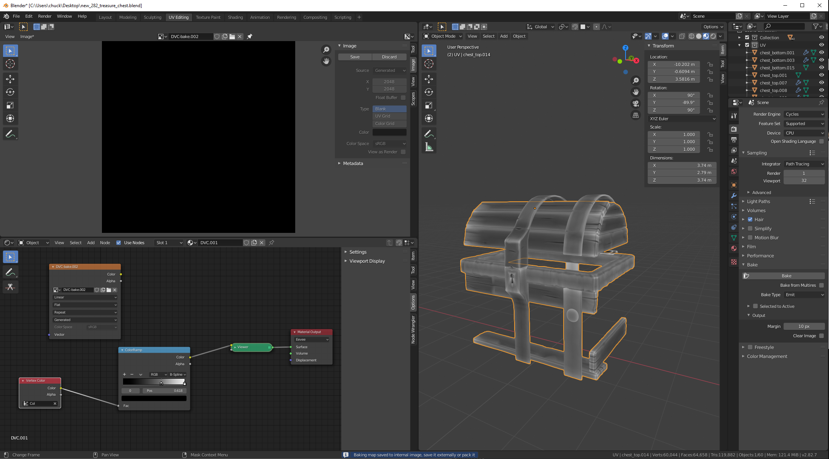Click the camera view icon in the viewport
Screen dimensions: 829x459
coord(636,104)
